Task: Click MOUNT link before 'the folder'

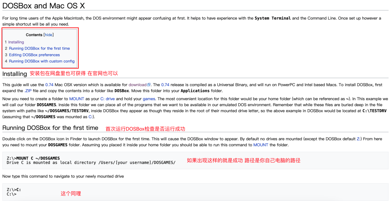Action: 261,145
